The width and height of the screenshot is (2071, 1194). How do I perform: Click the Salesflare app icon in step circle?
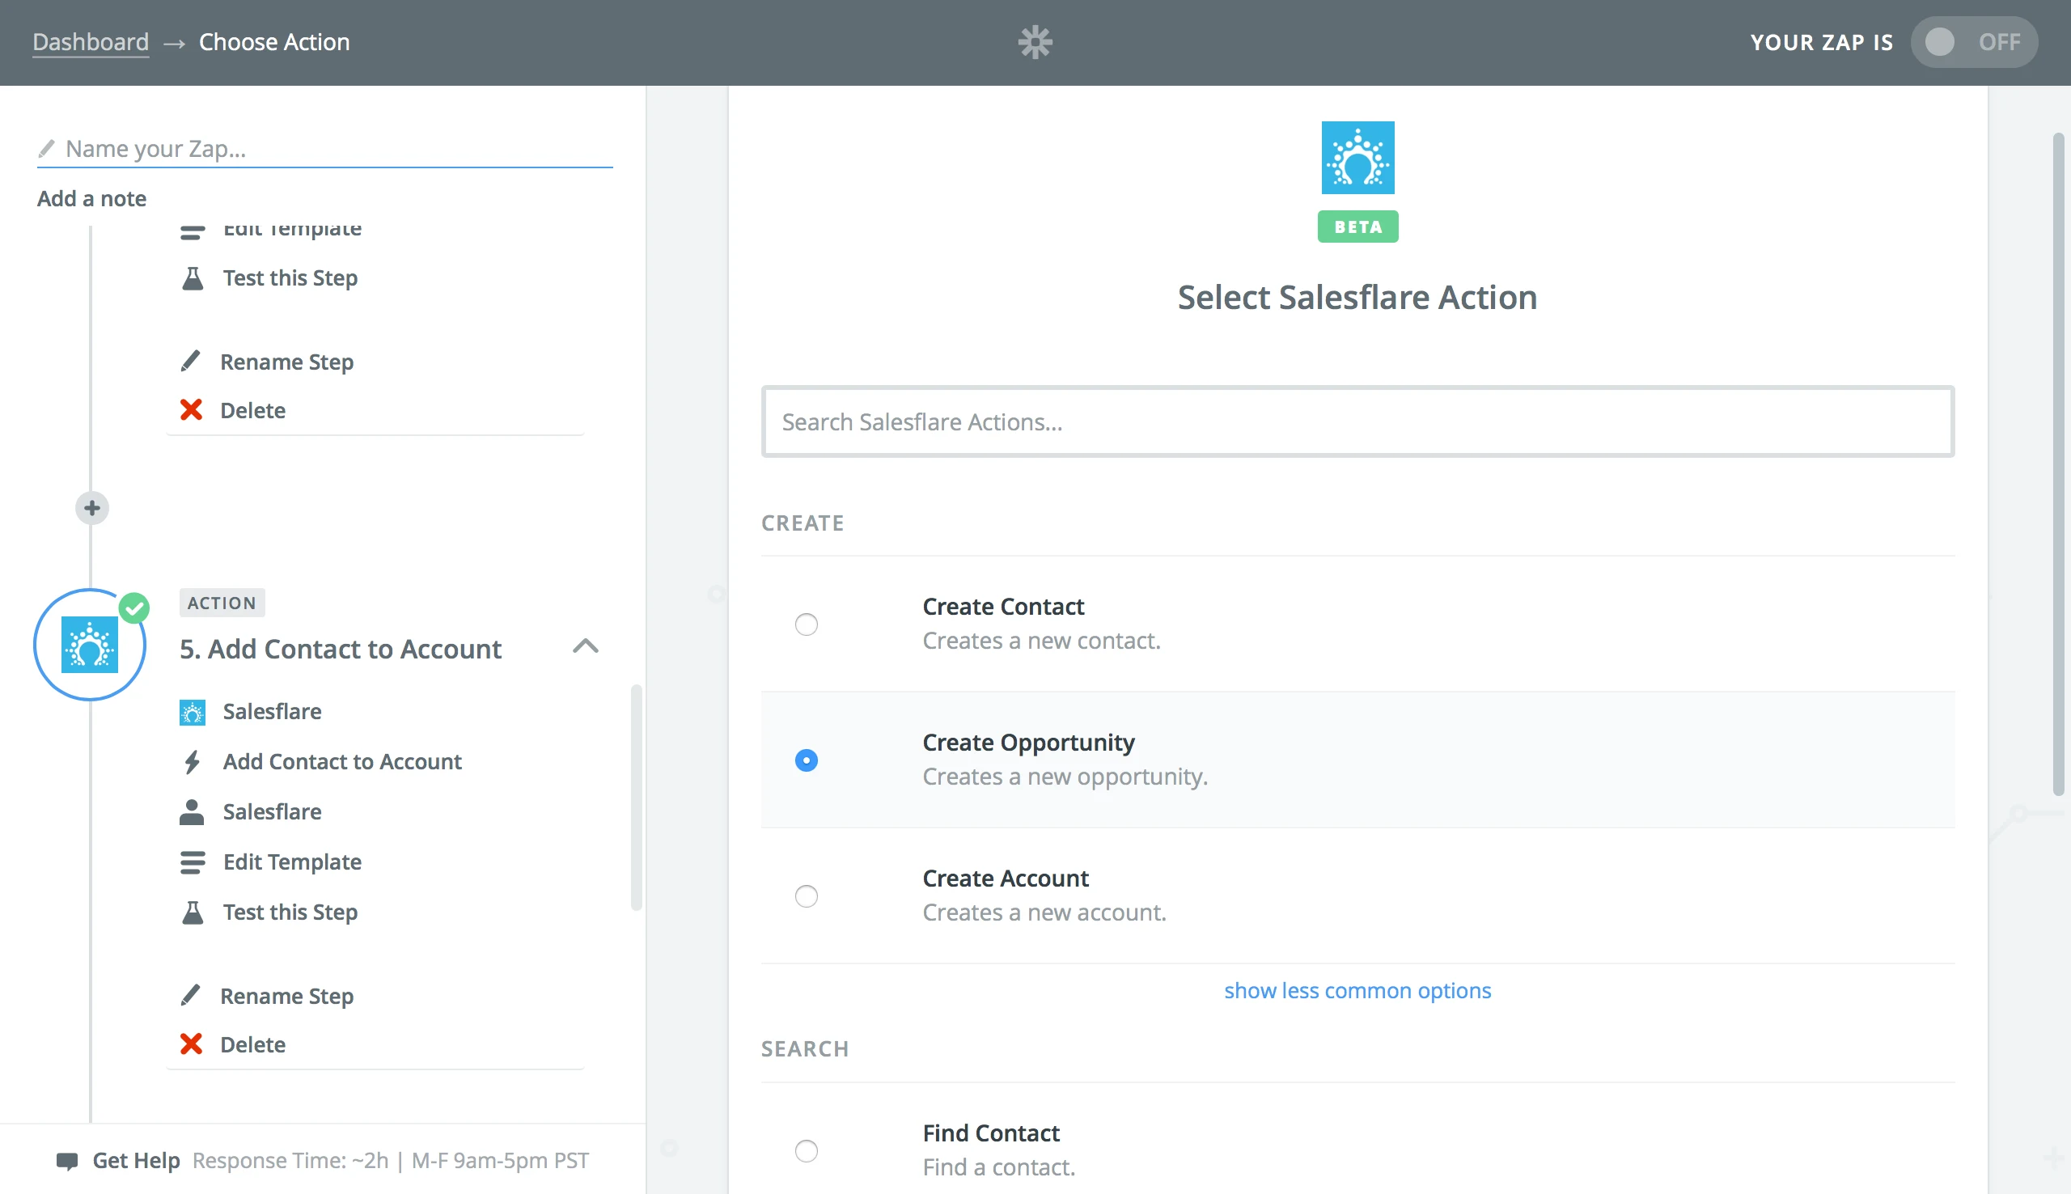click(89, 645)
